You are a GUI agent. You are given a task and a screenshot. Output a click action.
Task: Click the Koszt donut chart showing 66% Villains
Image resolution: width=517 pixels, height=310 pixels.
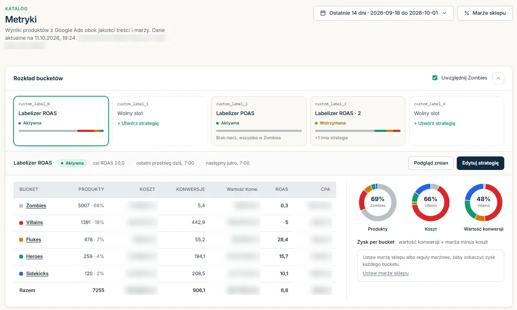click(430, 202)
